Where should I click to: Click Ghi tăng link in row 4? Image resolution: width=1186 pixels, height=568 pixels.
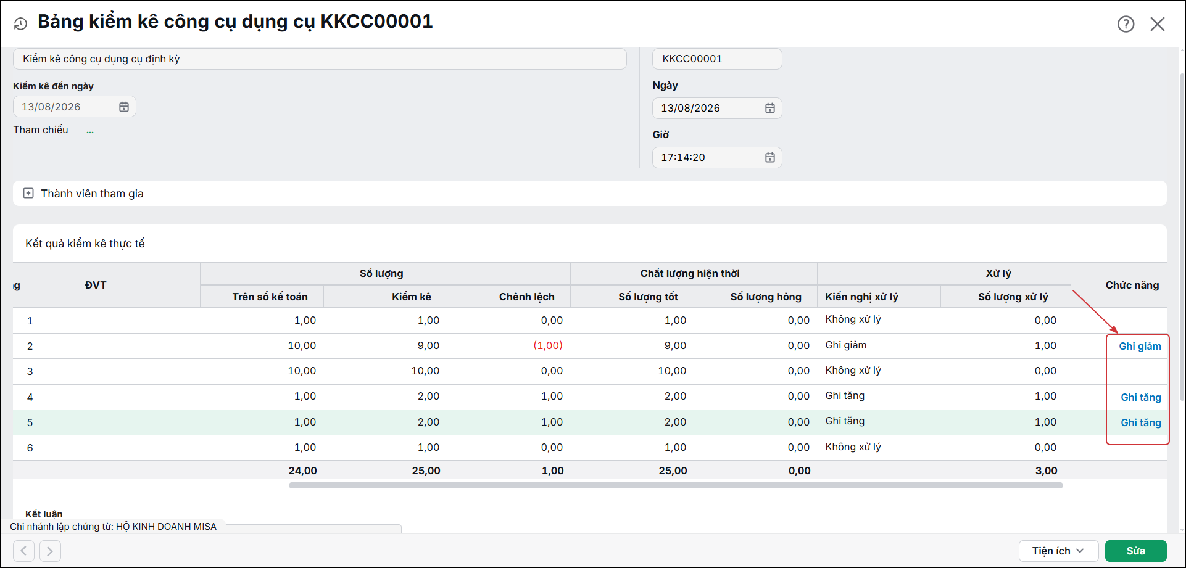pos(1141,397)
